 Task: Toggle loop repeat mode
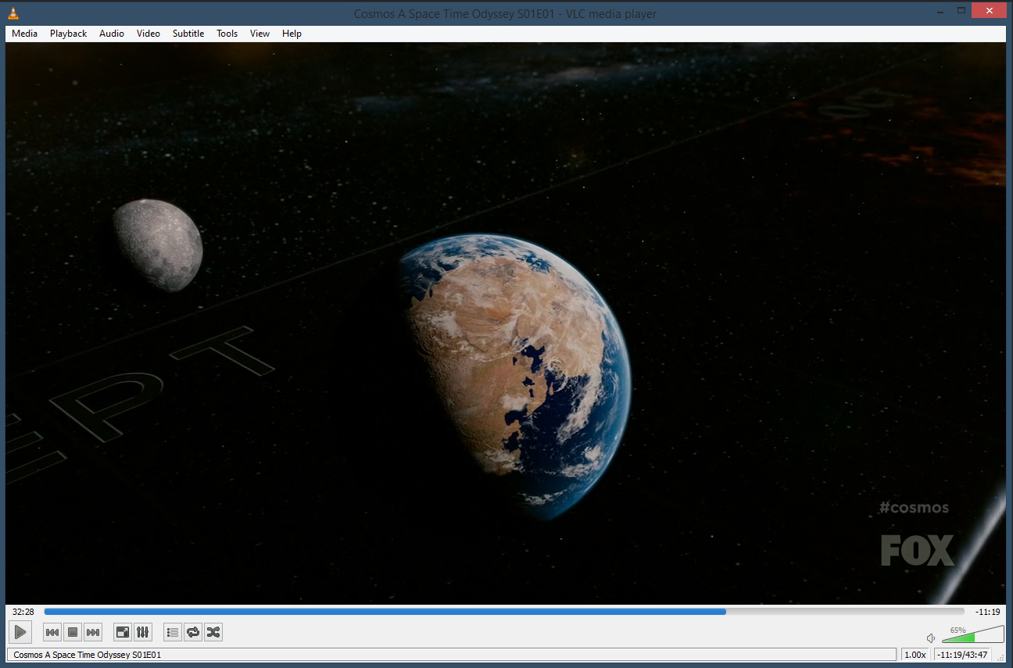(x=193, y=632)
